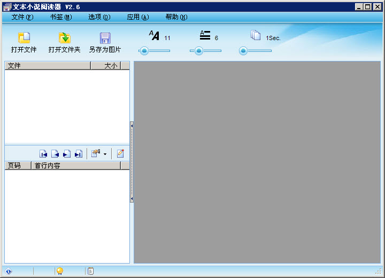This screenshot has width=385, height=278.
Task: Open the 文件(F) menu
Action: click(22, 17)
